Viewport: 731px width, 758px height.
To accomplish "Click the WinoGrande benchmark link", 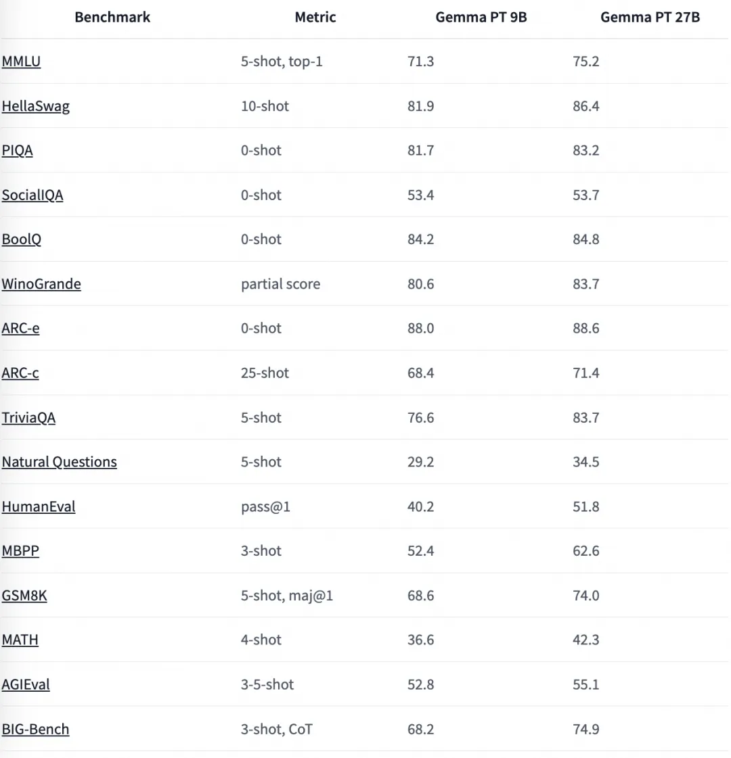I will [41, 284].
